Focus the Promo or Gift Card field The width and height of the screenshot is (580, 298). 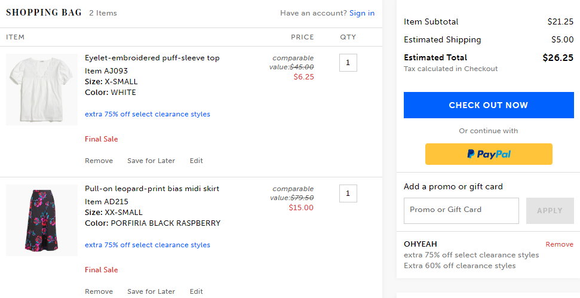[x=461, y=210]
